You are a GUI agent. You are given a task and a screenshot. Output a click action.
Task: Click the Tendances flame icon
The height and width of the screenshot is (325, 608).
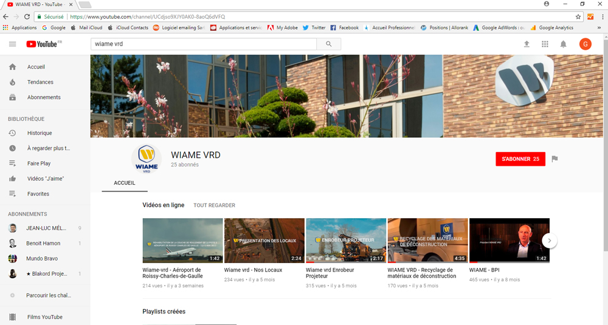coord(12,82)
